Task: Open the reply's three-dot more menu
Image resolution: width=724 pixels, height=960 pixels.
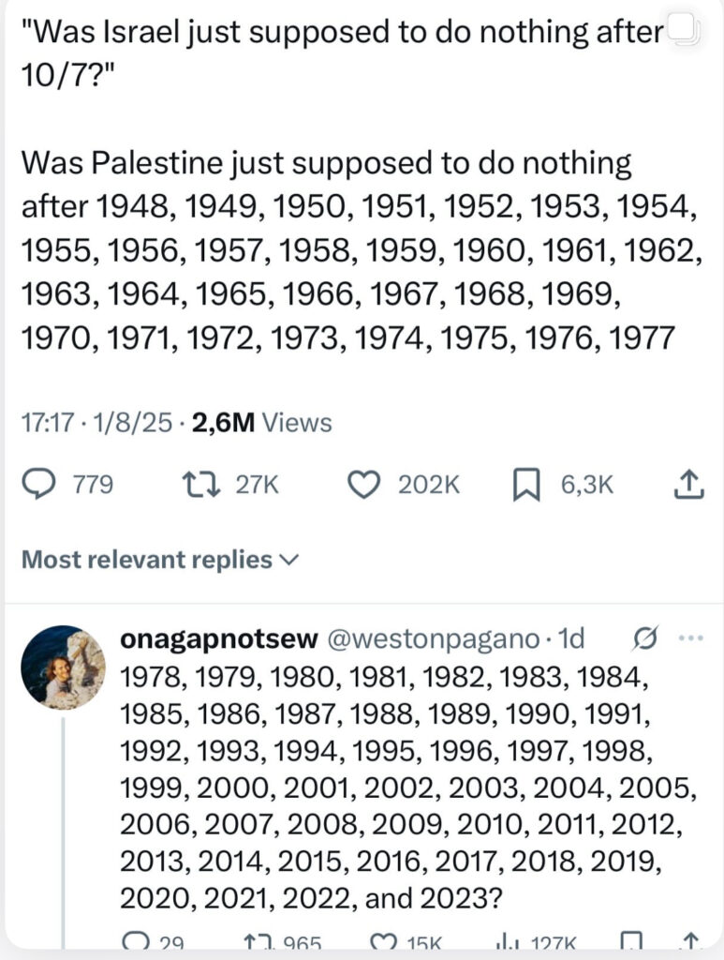Action: 689,639
